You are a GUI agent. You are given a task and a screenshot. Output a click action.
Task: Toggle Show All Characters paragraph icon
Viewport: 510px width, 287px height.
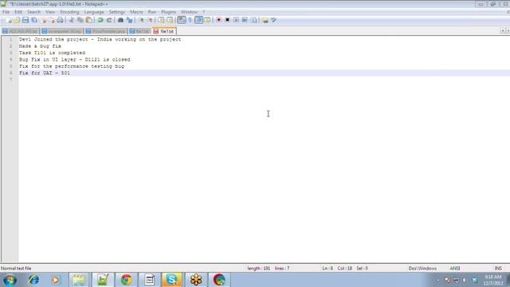click(190, 20)
